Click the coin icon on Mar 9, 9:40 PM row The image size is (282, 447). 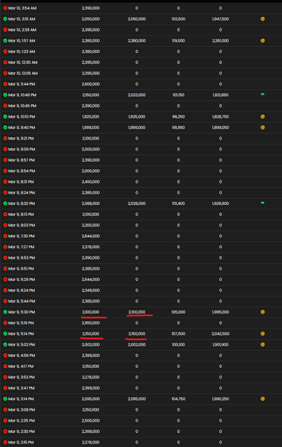pos(263,127)
